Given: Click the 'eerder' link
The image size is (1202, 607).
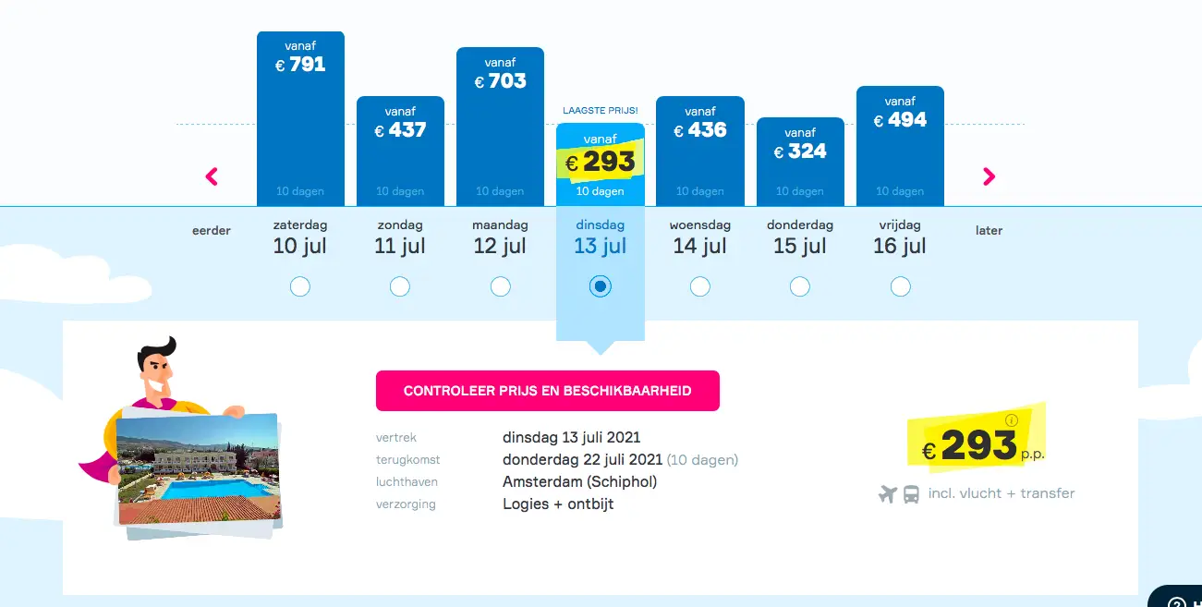Looking at the screenshot, I should pyautogui.click(x=212, y=230).
